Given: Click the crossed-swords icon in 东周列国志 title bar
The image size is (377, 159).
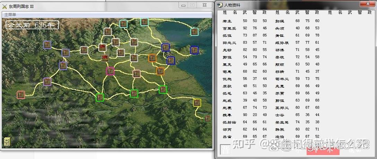Looking at the screenshot, I should point(5,7).
